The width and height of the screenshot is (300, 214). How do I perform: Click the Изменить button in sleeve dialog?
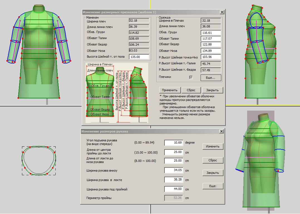(x=213, y=146)
